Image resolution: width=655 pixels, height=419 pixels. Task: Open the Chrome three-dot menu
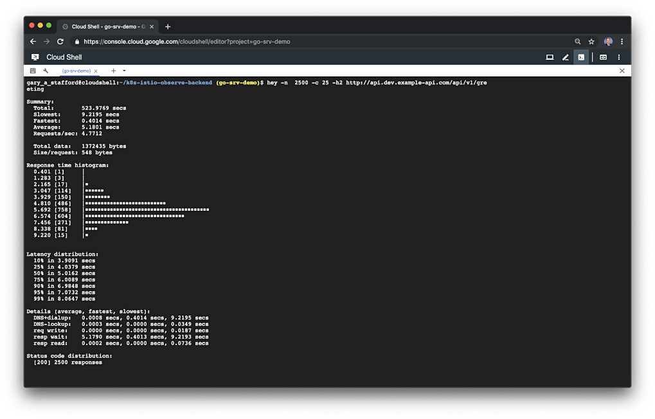[622, 41]
